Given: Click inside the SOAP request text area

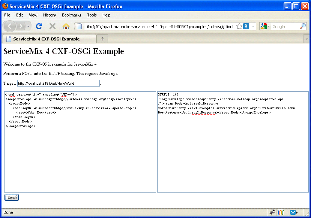Looking at the screenshot, I should [80, 142].
